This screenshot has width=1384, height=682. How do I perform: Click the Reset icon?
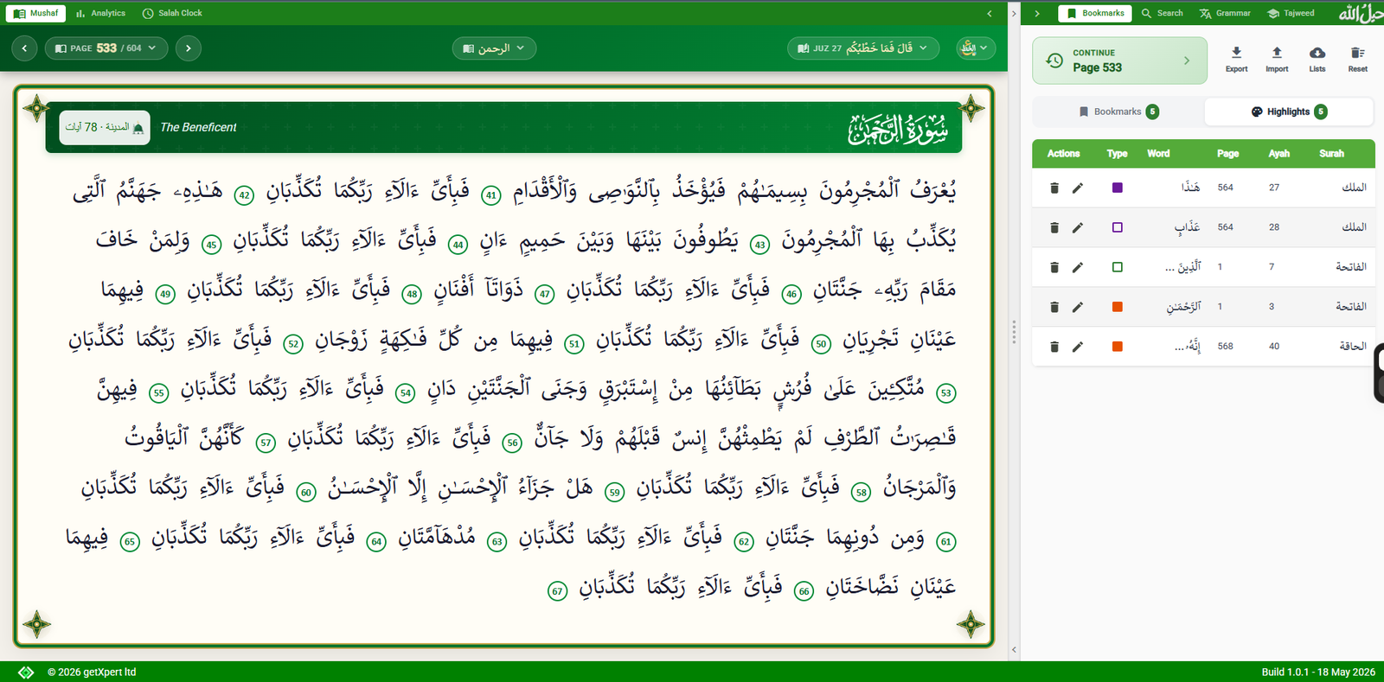(1358, 59)
